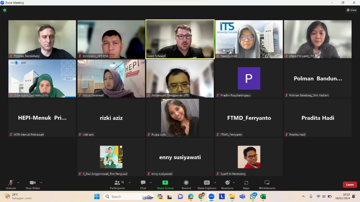Viewport: 360px width, 202px height.
Task: Click the red Leave button
Action: [350, 185]
